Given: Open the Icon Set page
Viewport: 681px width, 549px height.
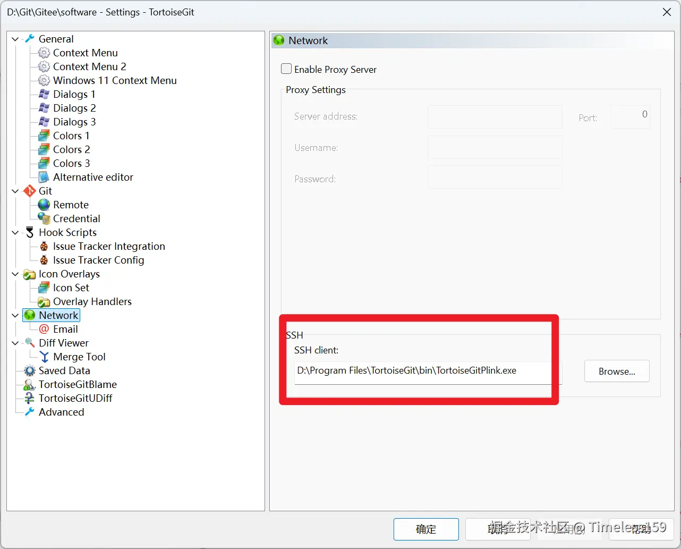Looking at the screenshot, I should (71, 288).
